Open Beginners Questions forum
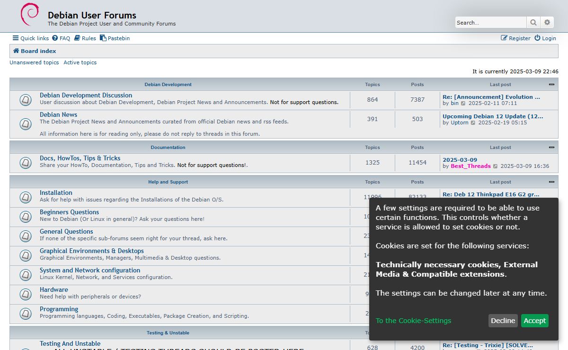The width and height of the screenshot is (568, 350). coord(70,212)
